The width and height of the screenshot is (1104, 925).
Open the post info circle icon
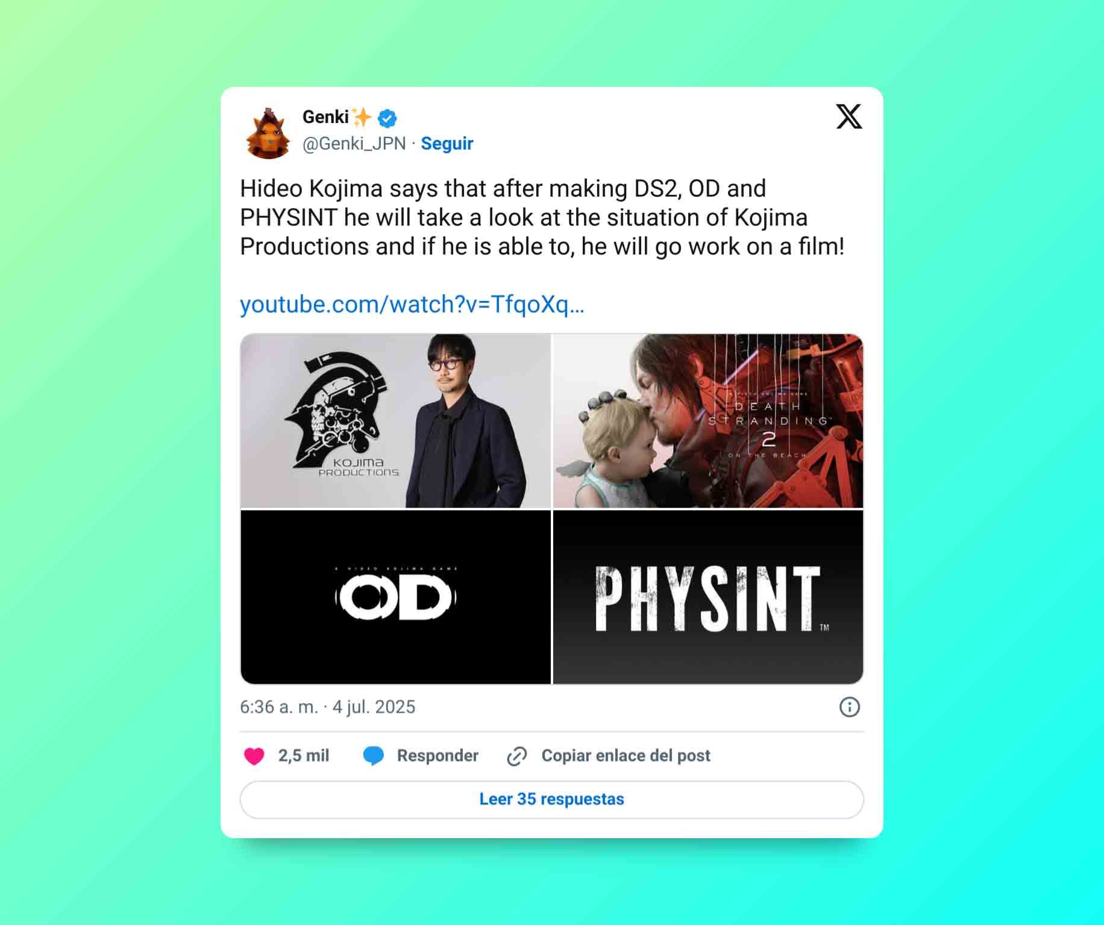tap(850, 707)
